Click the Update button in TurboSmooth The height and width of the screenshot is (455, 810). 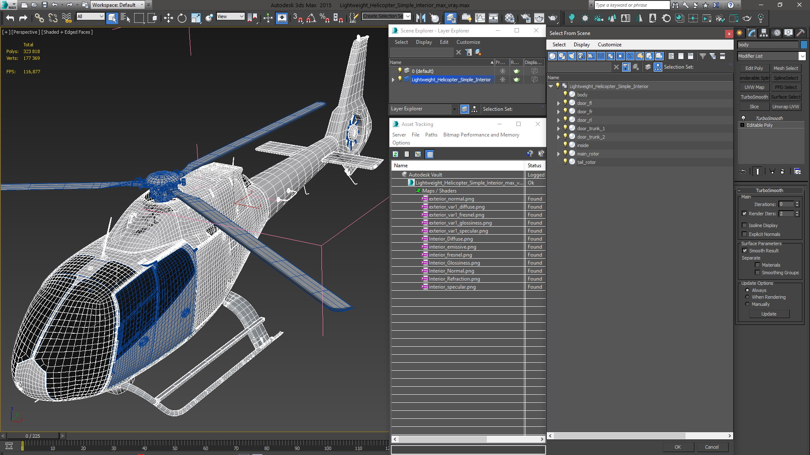[769, 314]
